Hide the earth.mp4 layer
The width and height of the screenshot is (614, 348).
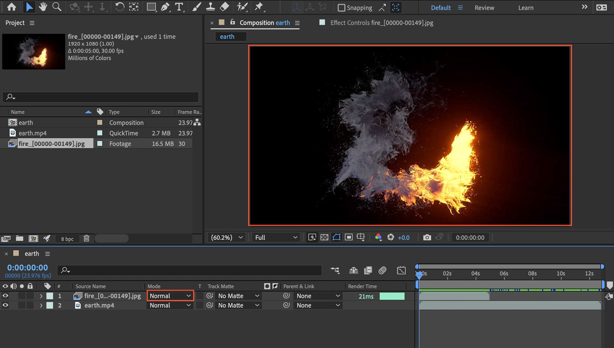[x=5, y=305]
